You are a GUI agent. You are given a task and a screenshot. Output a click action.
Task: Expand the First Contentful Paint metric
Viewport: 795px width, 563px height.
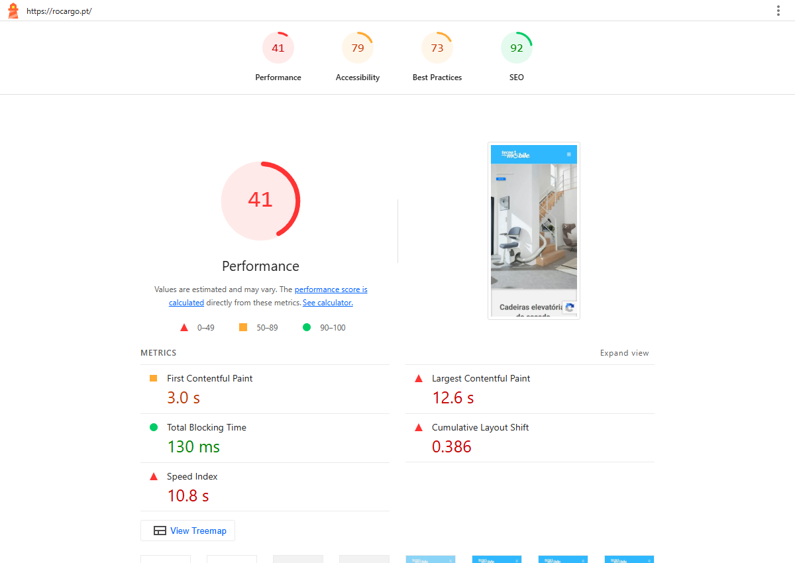point(265,389)
